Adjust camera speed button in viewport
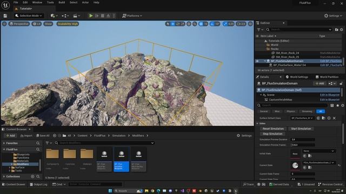 coord(241,24)
